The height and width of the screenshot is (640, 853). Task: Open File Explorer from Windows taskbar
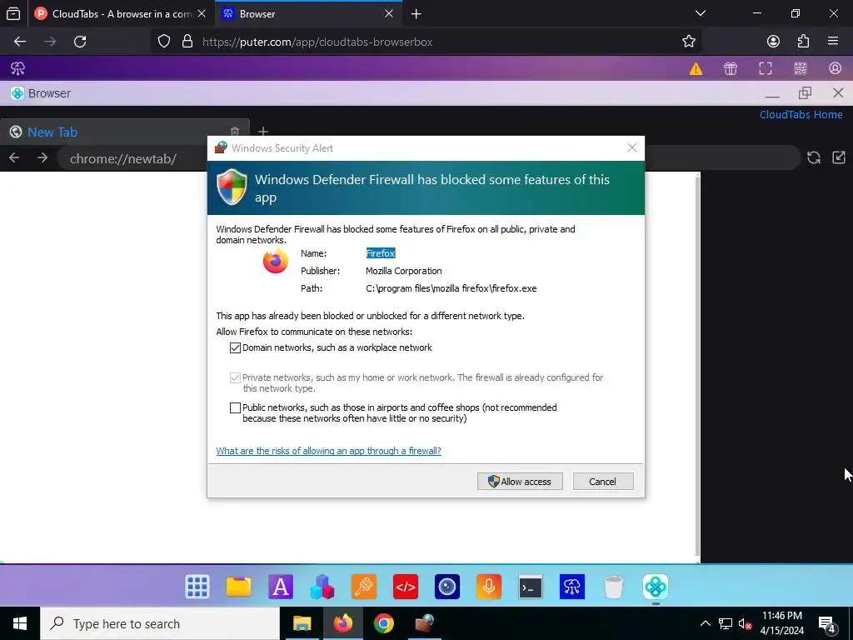(302, 623)
